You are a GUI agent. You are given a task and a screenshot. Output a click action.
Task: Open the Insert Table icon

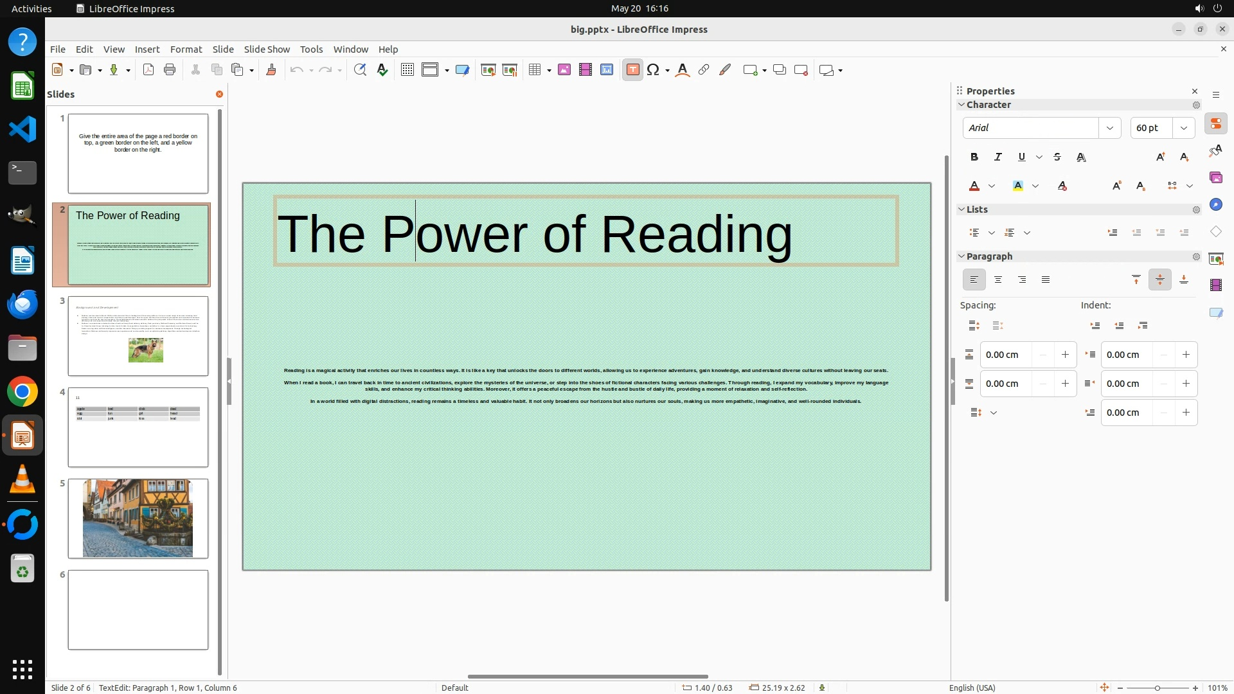535,70
